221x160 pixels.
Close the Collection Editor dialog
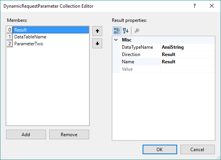coord(212,6)
